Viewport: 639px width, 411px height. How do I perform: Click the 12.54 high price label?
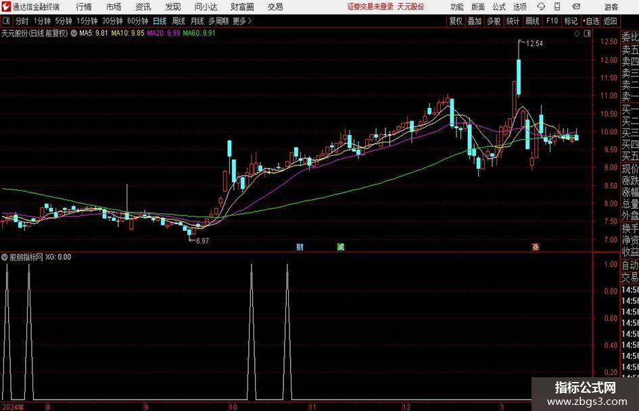point(534,44)
